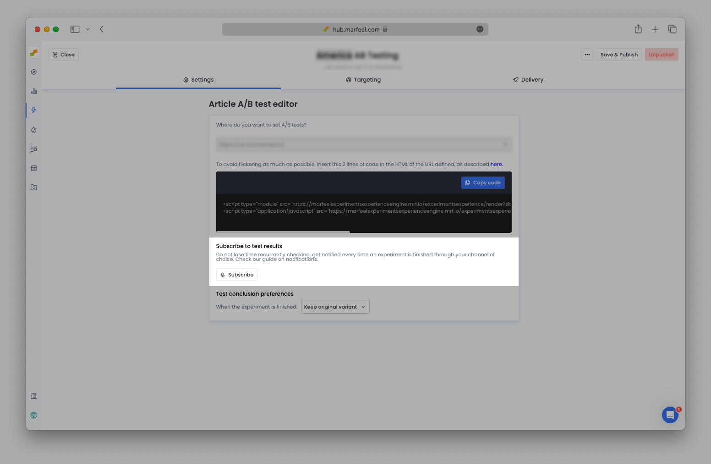Image resolution: width=711 pixels, height=464 pixels.
Task: Open the bar chart analytics section
Action: click(33, 91)
